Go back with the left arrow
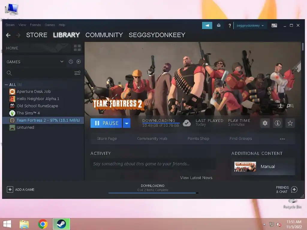Image resolution: width=307 pixels, height=230 pixels. pos(8,35)
